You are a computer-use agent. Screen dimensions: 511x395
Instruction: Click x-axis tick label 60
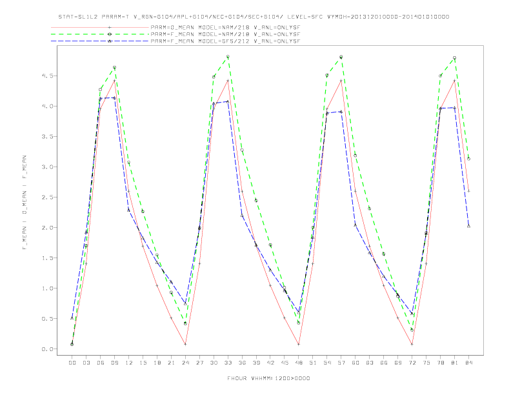[356, 363]
